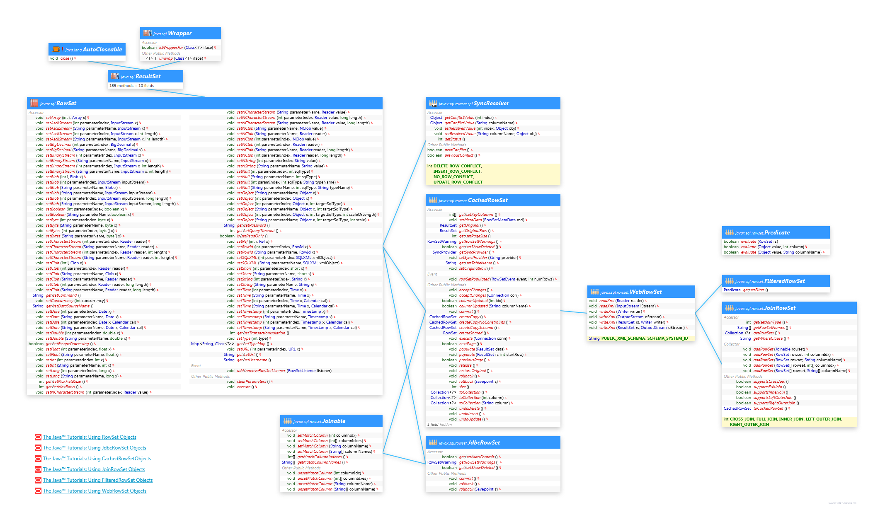The width and height of the screenshot is (880, 522).
Task: Click '189 methods + 10 fields' in ResultSet
Action: (131, 86)
